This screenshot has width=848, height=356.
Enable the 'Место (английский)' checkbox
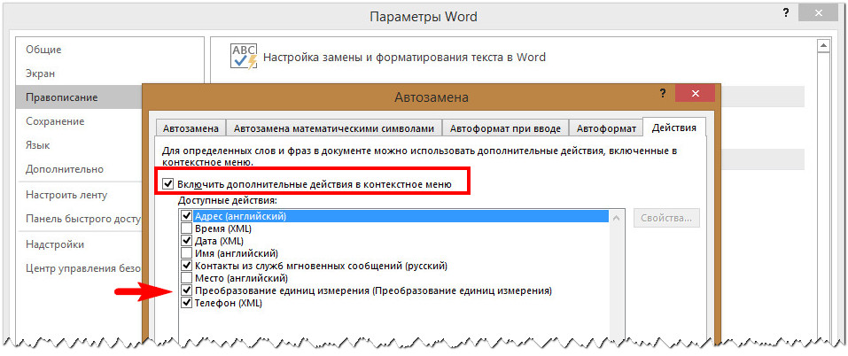187,278
